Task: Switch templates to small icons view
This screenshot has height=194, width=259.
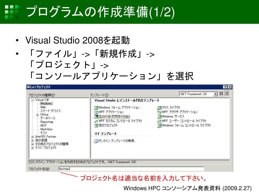Action: coord(227,94)
